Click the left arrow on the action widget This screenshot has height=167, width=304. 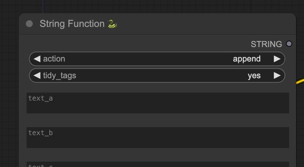[37, 59]
